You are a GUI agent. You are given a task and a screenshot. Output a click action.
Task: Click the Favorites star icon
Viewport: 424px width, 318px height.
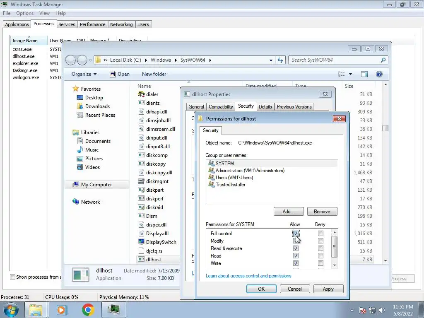[76, 89]
